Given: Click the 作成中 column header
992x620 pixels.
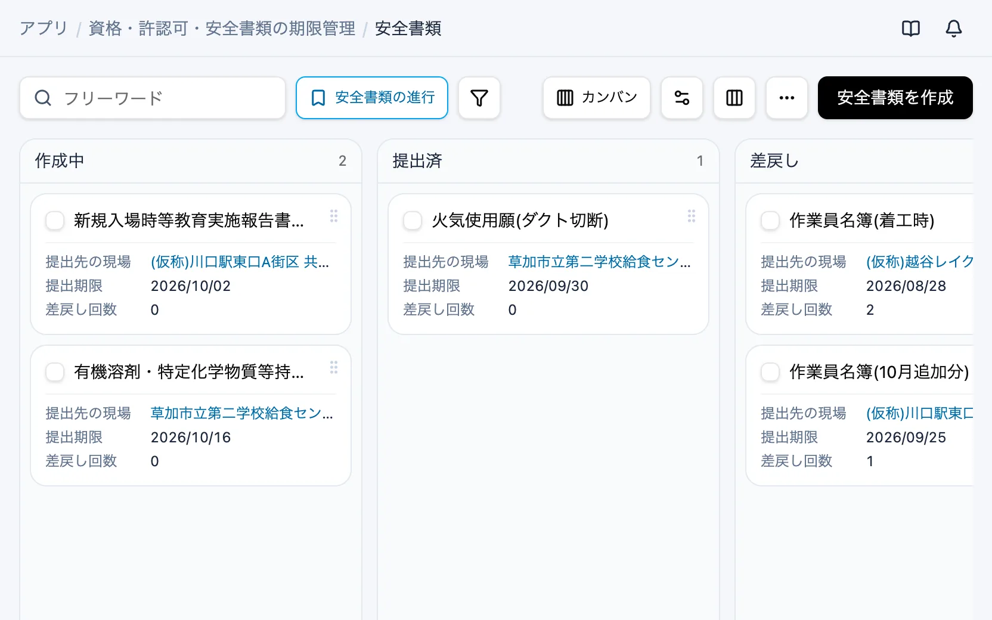Looking at the screenshot, I should [x=191, y=161].
